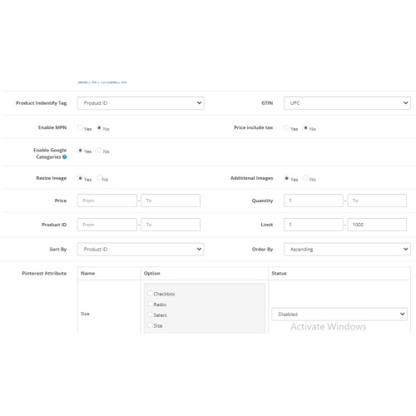Click the Product ID To input field

(x=171, y=225)
